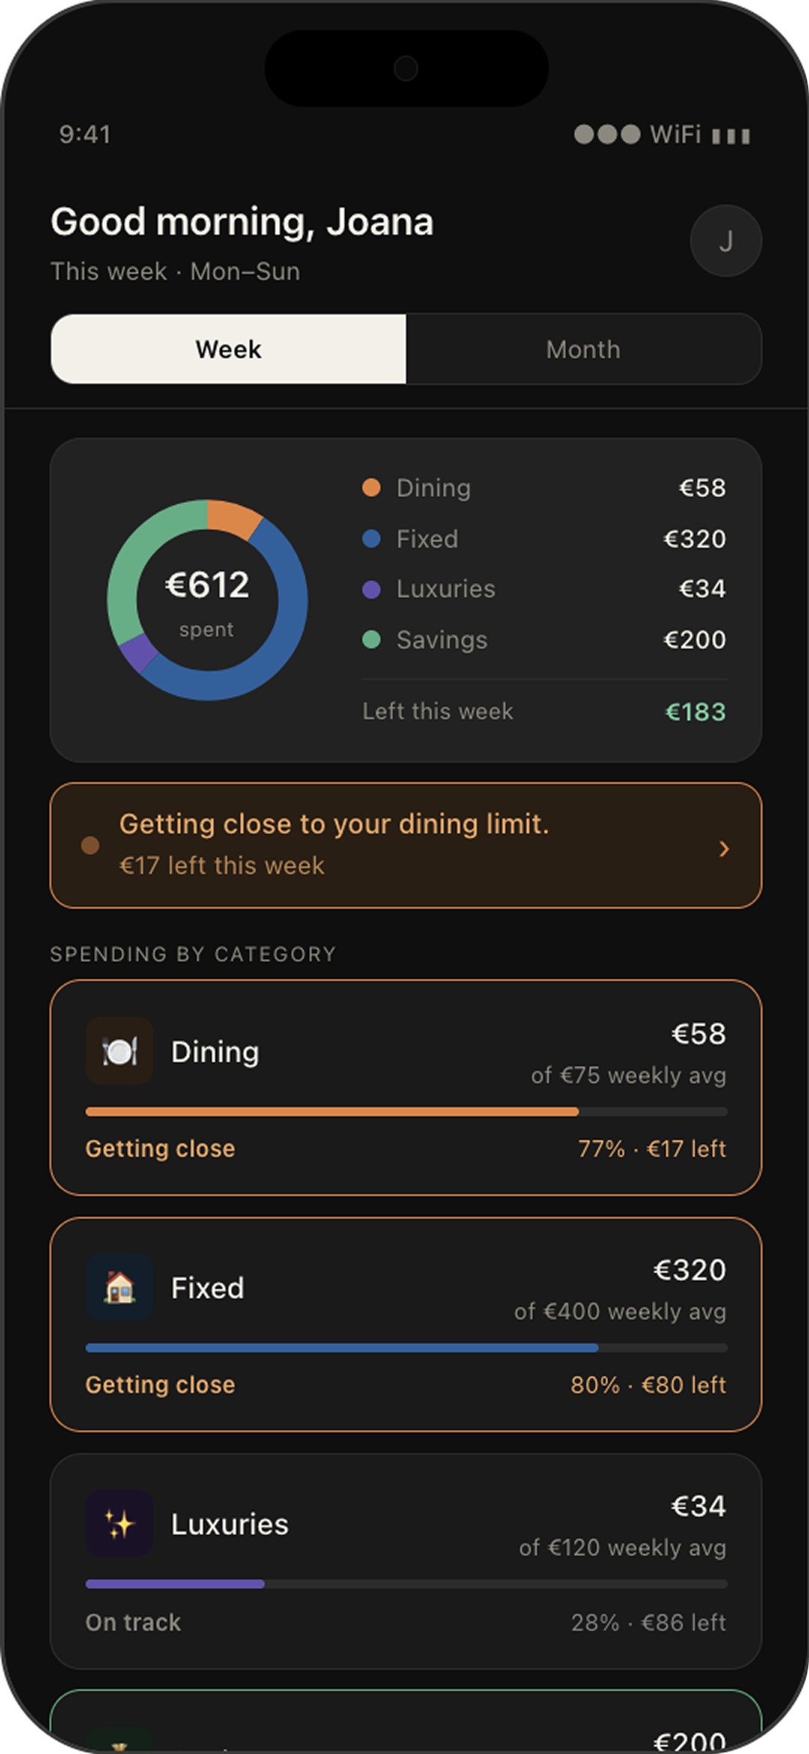Click the orange dot in dining alert

(x=90, y=845)
